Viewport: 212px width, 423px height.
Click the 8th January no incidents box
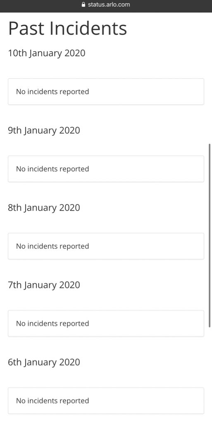(x=106, y=246)
